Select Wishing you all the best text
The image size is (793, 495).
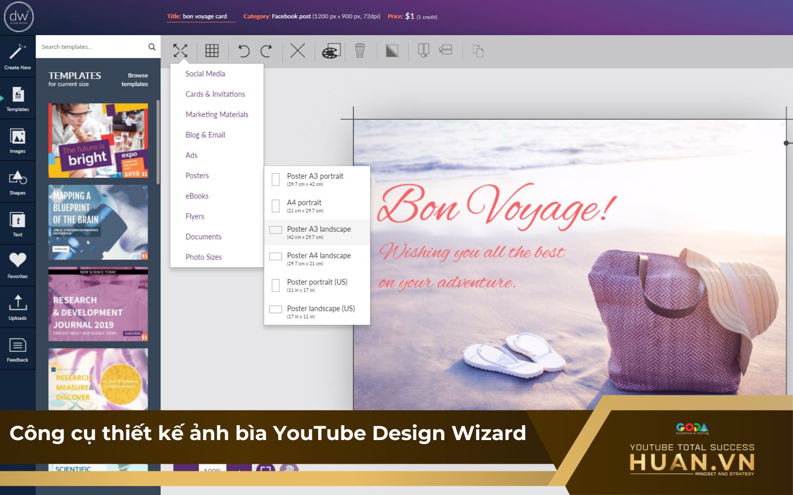(x=472, y=252)
